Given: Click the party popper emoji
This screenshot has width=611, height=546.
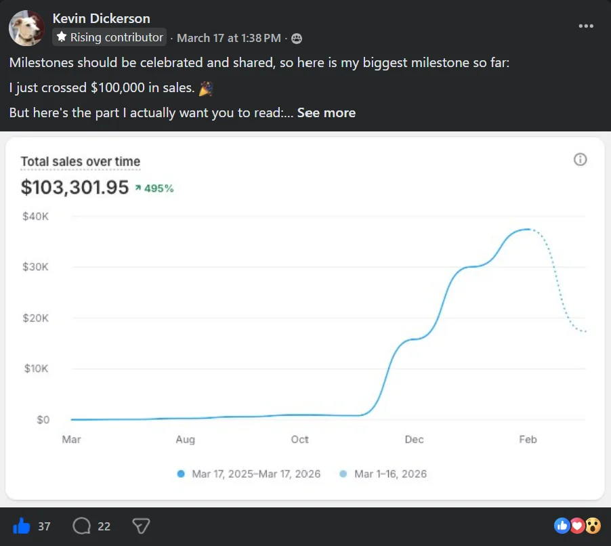Looking at the screenshot, I should (206, 89).
